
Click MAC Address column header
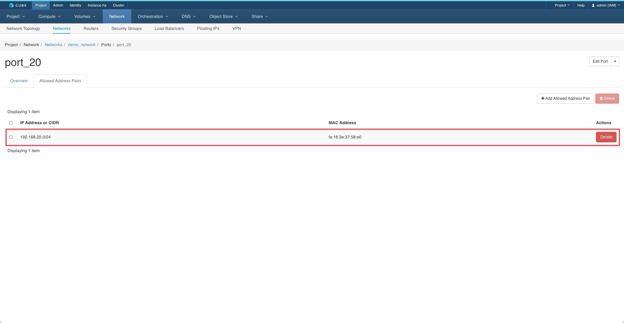tap(342, 123)
